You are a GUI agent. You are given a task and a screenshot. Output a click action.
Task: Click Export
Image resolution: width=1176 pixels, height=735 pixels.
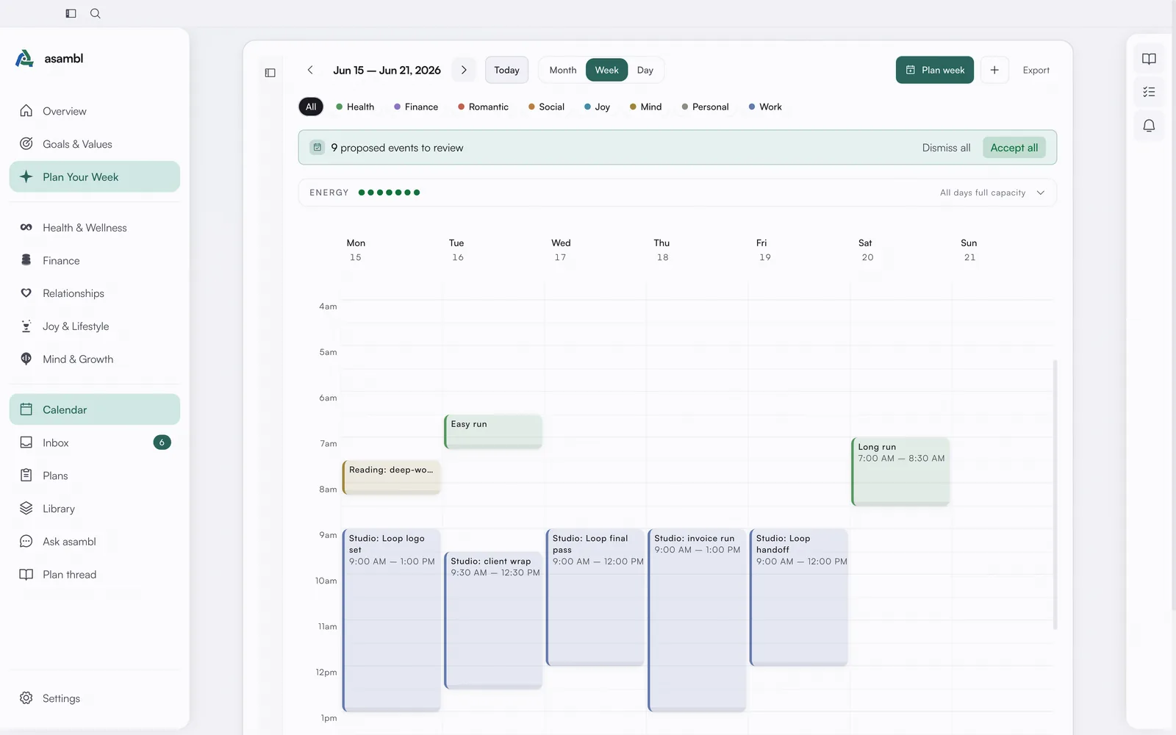pos(1036,70)
